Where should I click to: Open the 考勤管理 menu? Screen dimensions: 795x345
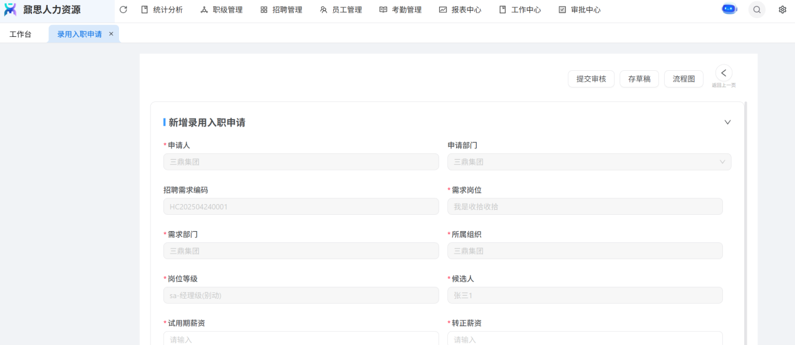(400, 10)
